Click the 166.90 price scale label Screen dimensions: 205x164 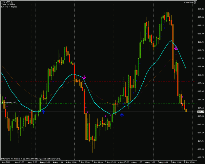(x=201, y=149)
